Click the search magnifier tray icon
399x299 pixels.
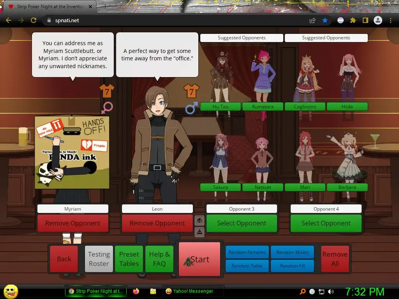(302, 292)
